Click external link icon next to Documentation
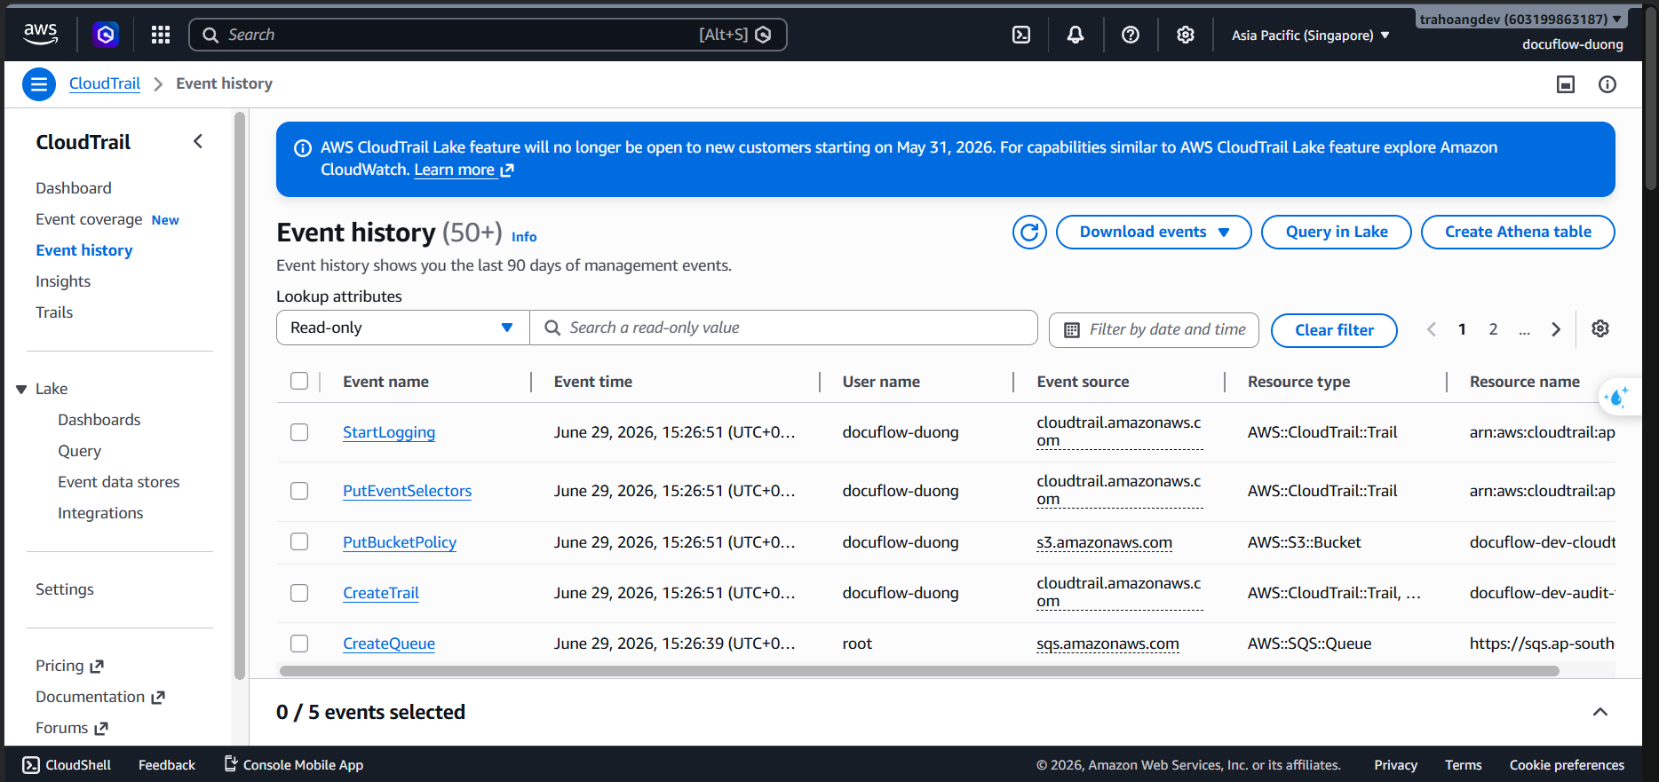Screen dimensions: 1659x782 click(x=158, y=697)
